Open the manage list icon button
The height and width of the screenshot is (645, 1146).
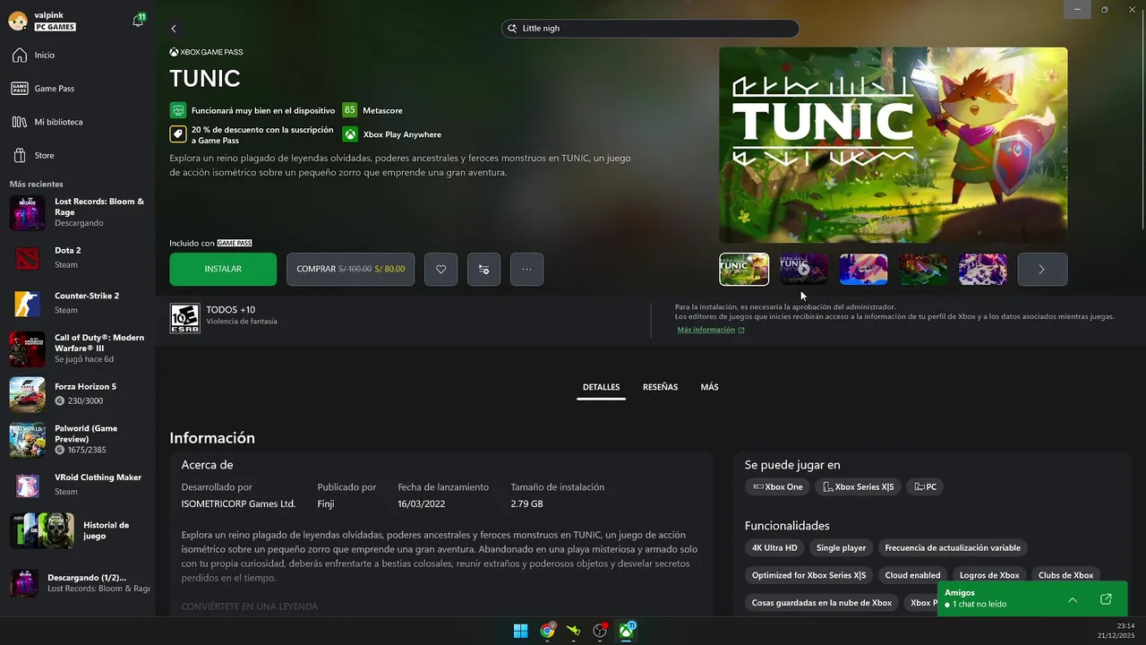[483, 269]
